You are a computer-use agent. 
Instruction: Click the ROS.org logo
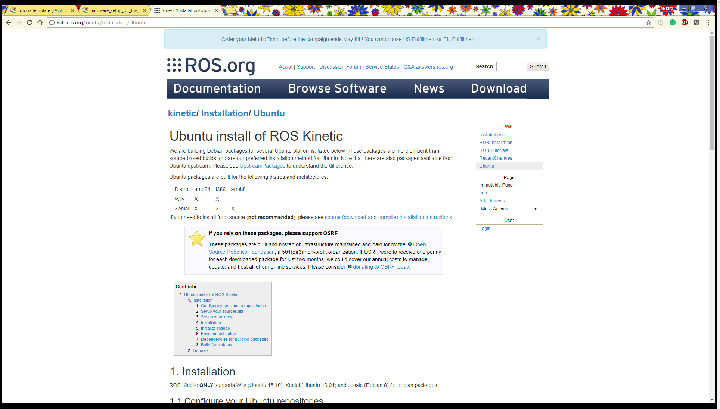tap(211, 66)
